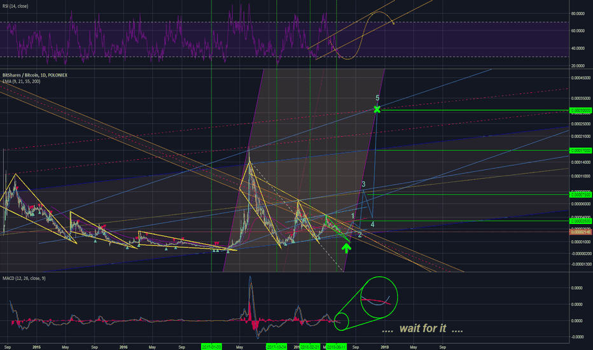Click the wave label 4
This screenshot has height=350, width=593.
point(372,225)
